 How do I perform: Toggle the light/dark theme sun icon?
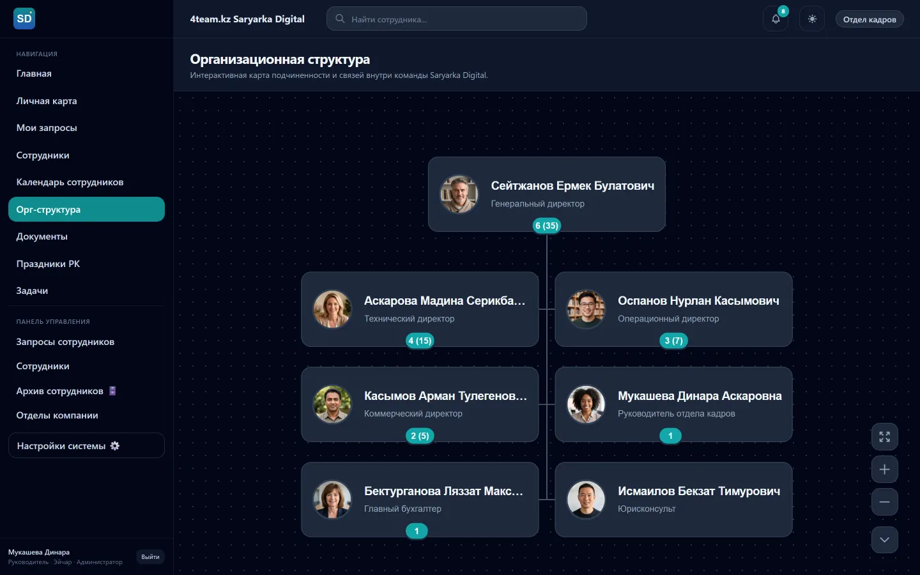point(812,19)
